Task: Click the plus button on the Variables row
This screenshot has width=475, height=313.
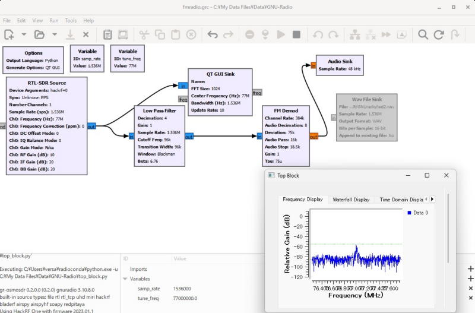Action: click(470, 279)
